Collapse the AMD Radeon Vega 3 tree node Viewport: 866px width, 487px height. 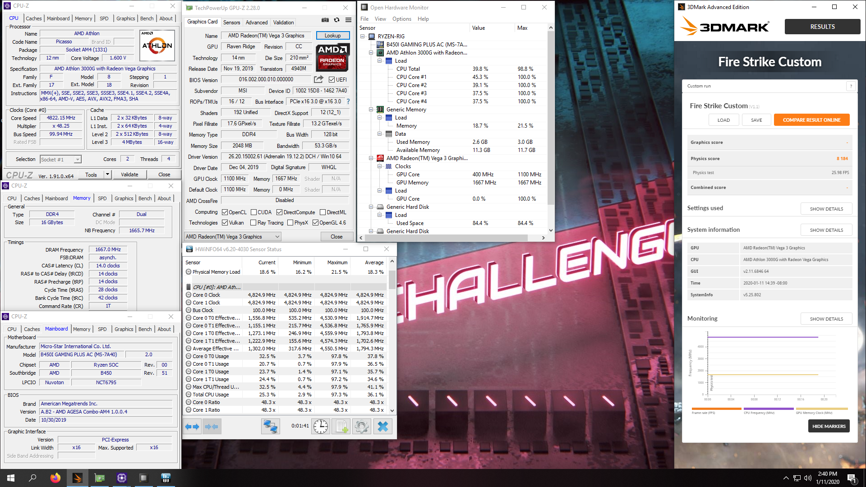[371, 158]
